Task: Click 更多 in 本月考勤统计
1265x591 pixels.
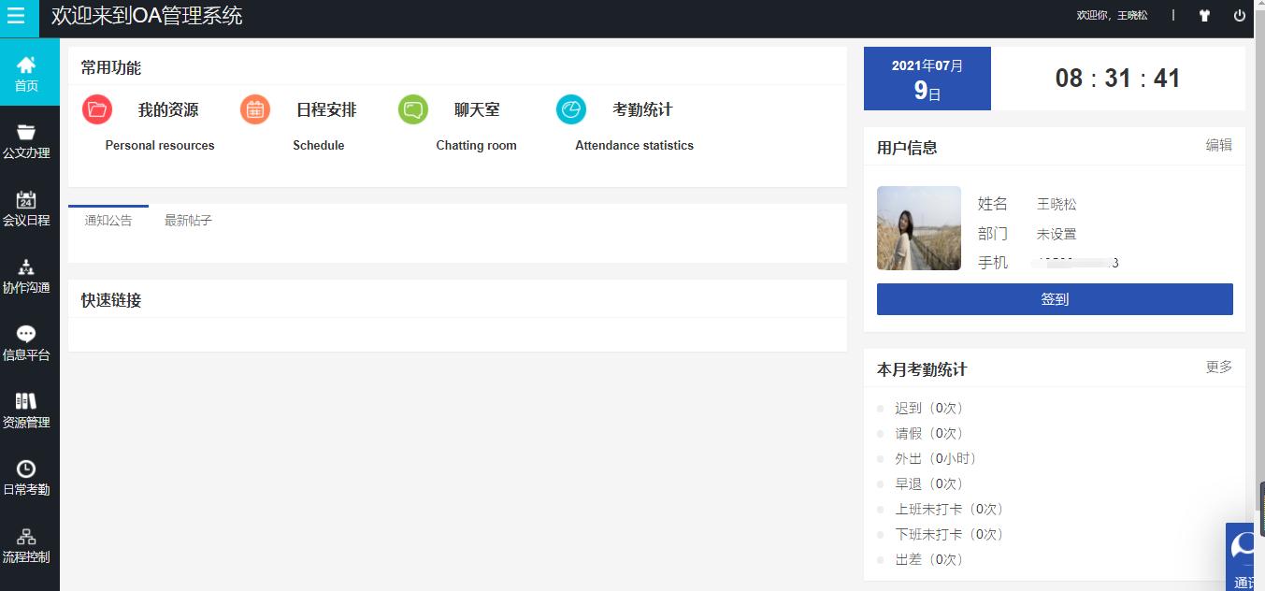Action: (x=1218, y=367)
